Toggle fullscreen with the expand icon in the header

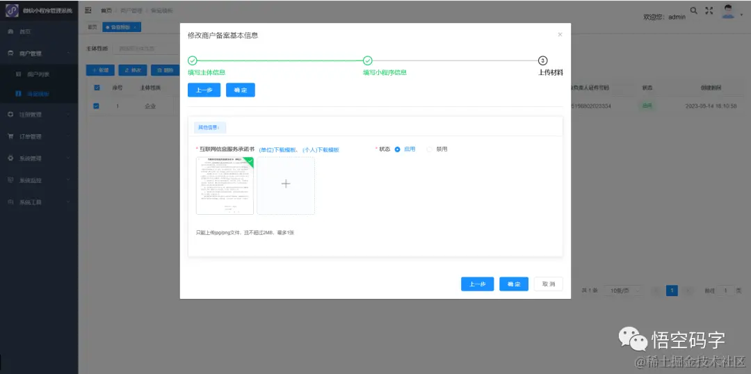click(709, 10)
